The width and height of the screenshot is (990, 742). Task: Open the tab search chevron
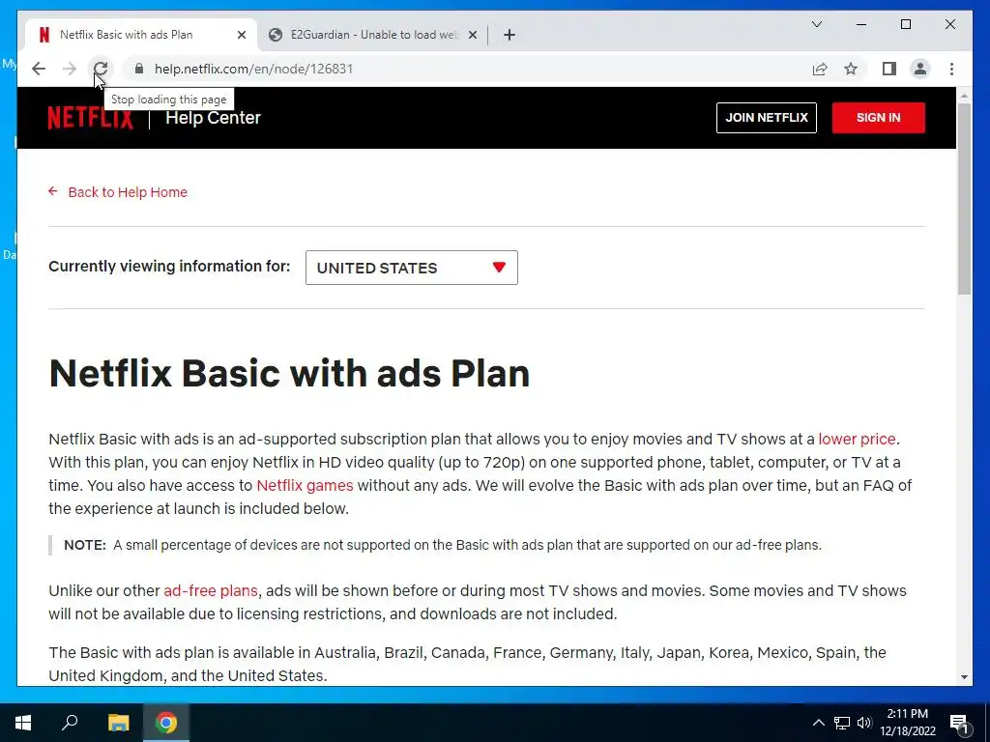pos(816,24)
